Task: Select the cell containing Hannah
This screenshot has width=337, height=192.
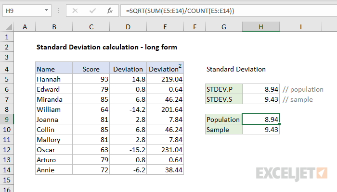Action: pyautogui.click(x=53, y=79)
